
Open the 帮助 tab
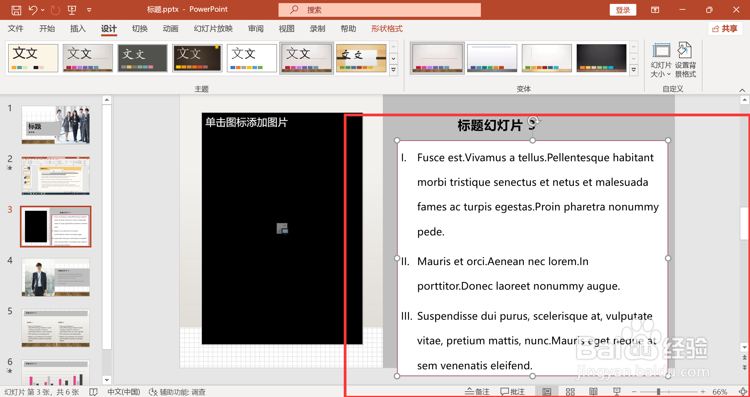tap(348, 28)
